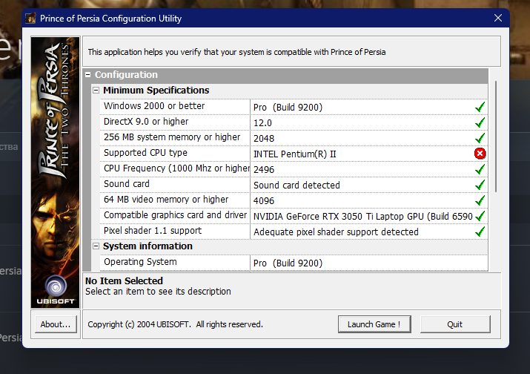Collapse the Minimum Specifications group
The image size is (530, 374).
[x=96, y=91]
